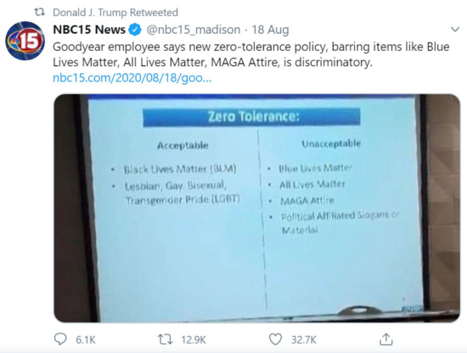The width and height of the screenshot is (467, 353).
Task: Open the NBC15 News profile avatar
Action: point(25,41)
